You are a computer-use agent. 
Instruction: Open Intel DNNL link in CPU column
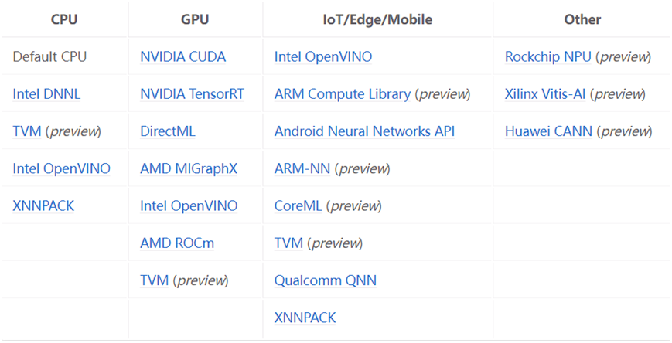[x=46, y=93]
